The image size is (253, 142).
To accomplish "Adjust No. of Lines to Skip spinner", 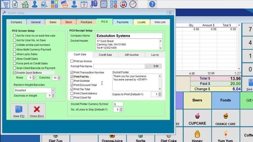I will [121, 110].
